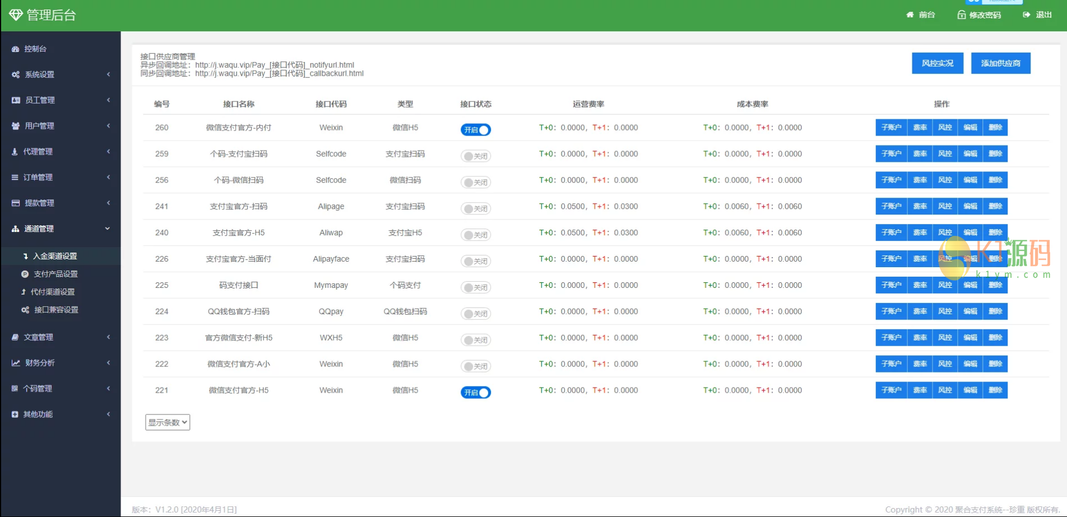This screenshot has width=1067, height=517.
Task: Click the 通道管理 chart icon
Action: (15, 229)
